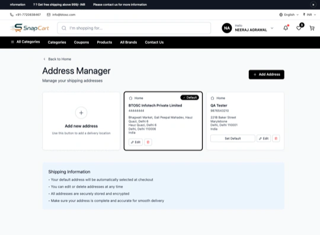Click the search magnifier icon
This screenshot has height=235, width=320.
[64, 28]
